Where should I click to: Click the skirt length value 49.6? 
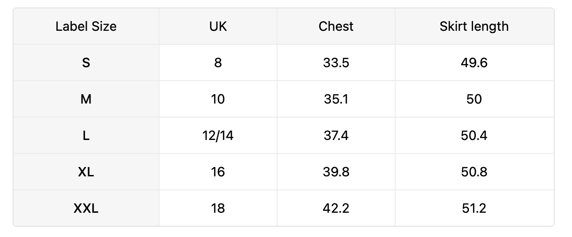pos(474,63)
